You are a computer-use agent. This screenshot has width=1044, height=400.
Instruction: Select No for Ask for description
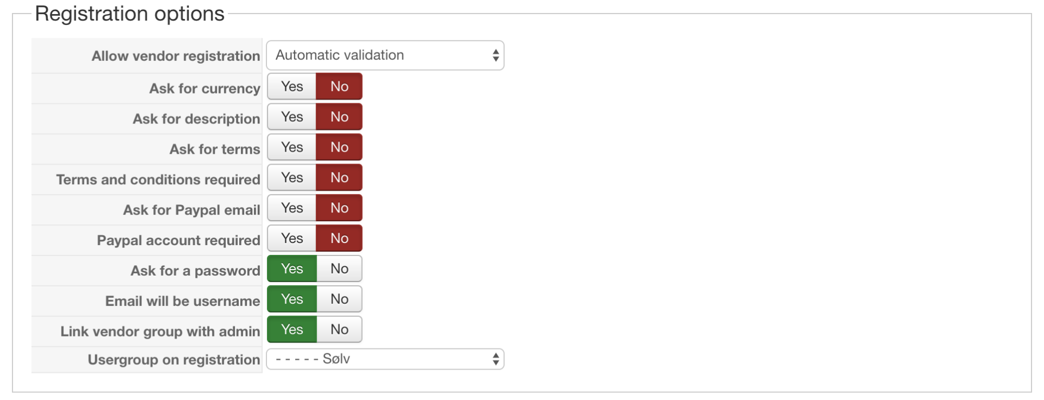(x=339, y=117)
